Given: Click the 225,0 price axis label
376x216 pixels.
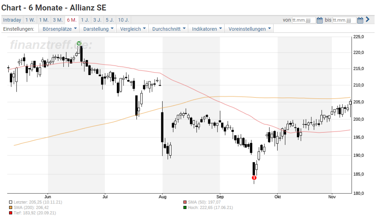Looking at the screenshot, I should coord(359,37).
